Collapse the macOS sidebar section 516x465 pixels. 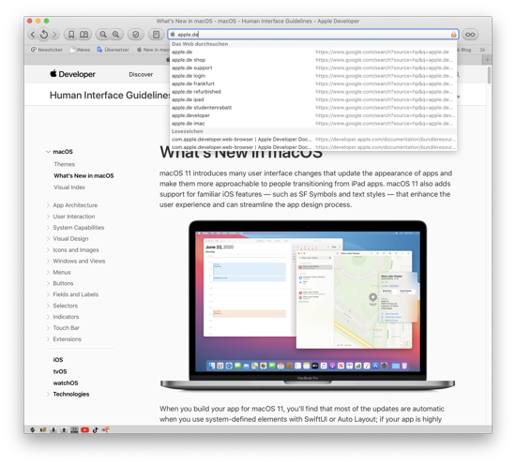tap(48, 152)
